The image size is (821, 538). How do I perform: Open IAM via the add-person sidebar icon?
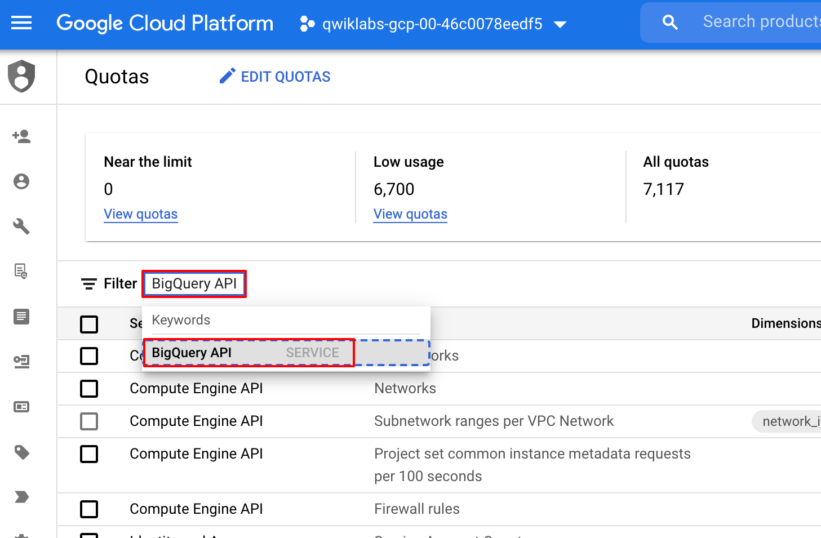coord(21,136)
